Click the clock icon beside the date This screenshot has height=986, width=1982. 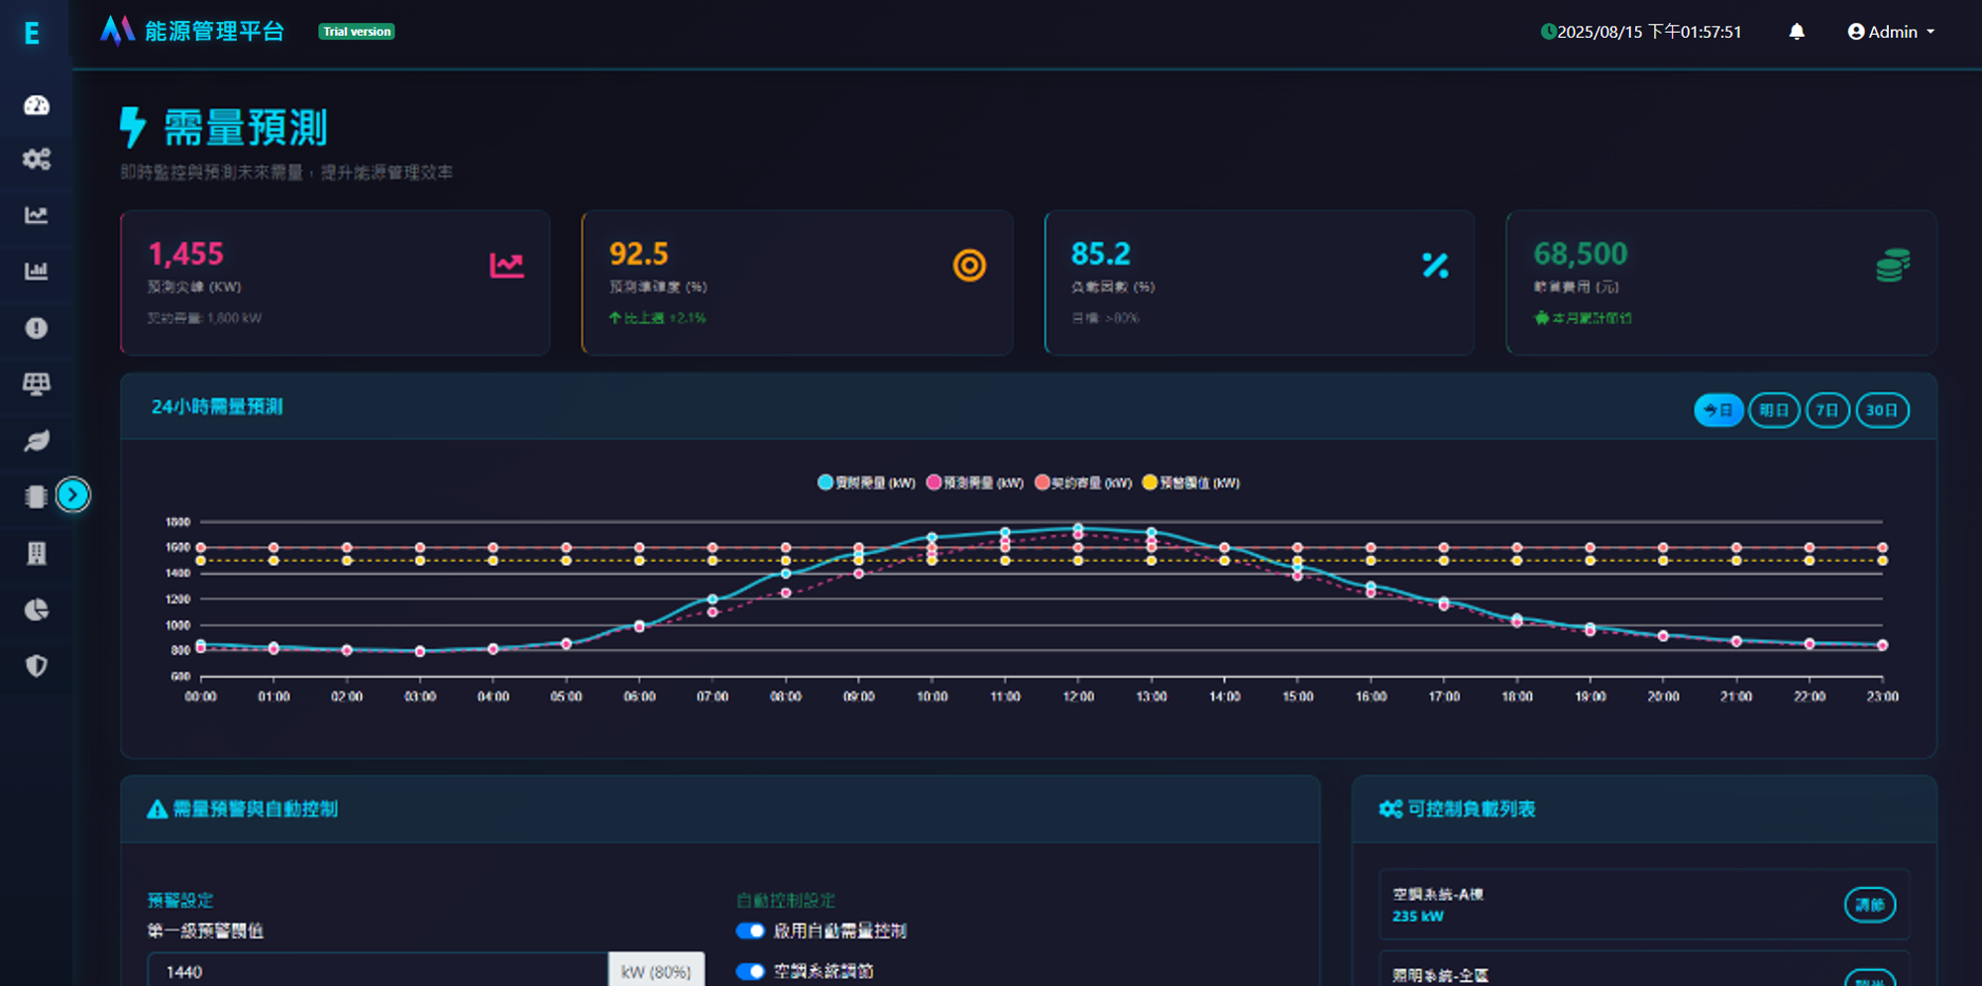(1548, 32)
